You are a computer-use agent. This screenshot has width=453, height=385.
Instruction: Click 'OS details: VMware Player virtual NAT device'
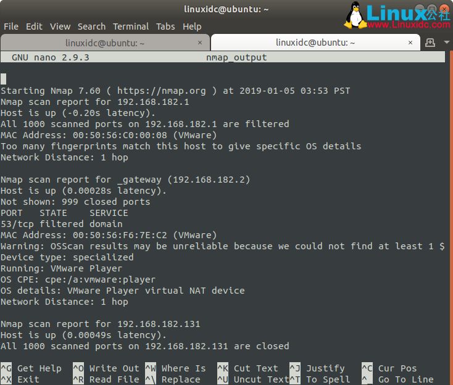(x=122, y=291)
